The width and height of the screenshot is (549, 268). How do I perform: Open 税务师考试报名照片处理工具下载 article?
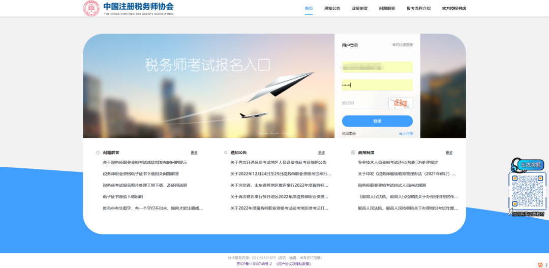145,185
